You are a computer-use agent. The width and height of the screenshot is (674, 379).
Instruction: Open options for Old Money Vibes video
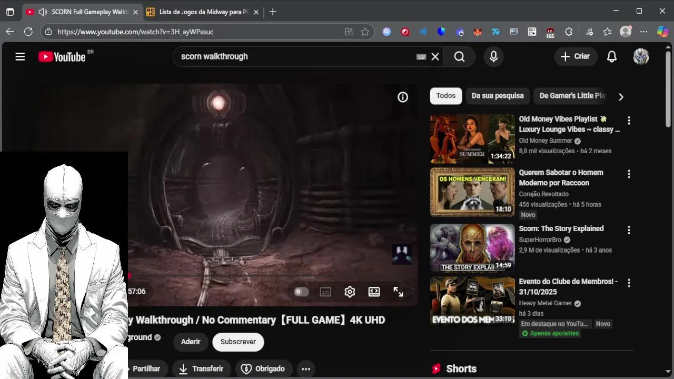629,121
